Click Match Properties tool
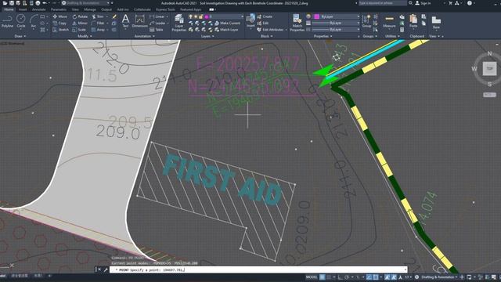The height and width of the screenshot is (282, 501). pos(297,23)
